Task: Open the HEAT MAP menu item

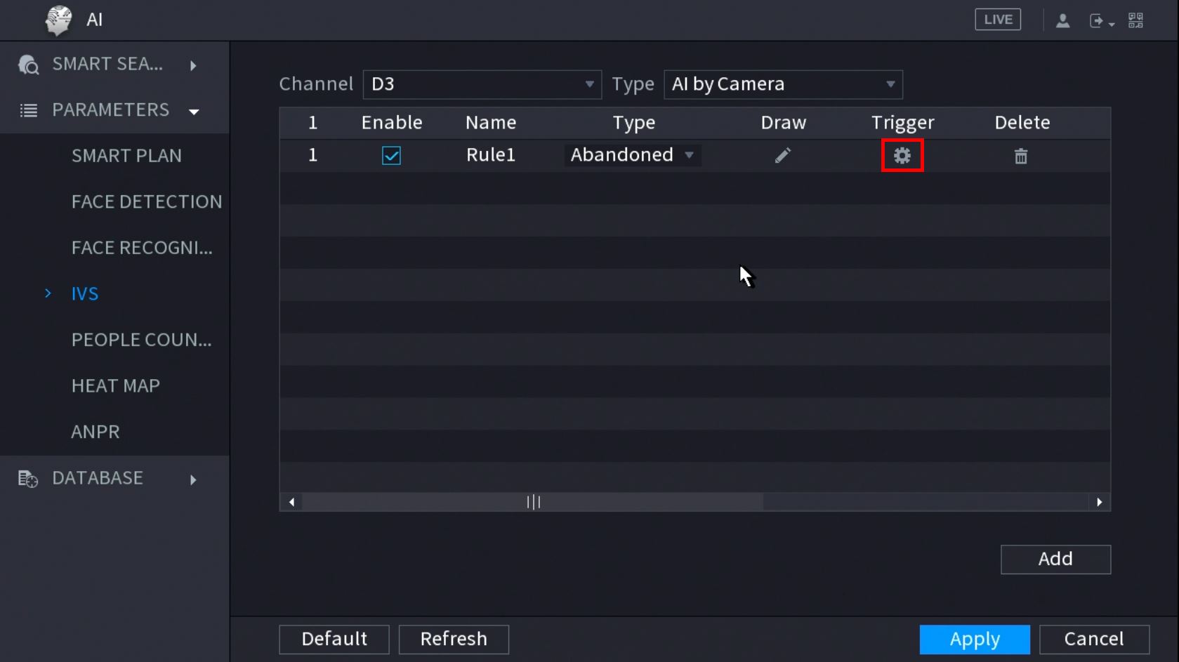Action: (116, 385)
